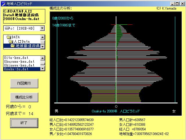Click the c: drive icon
Image resolution: width=186 pixels, height=140 pixels.
[7, 28]
